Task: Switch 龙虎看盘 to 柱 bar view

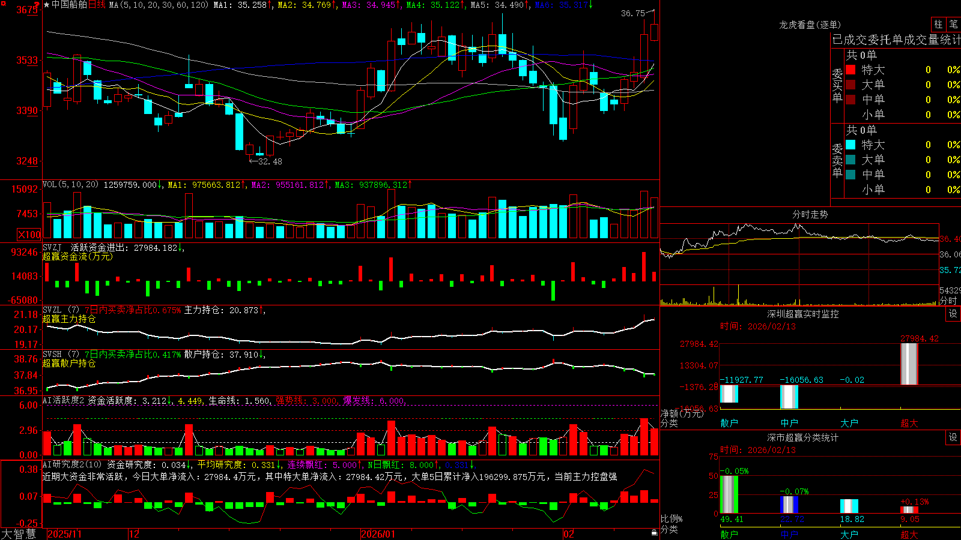Action: (938, 25)
